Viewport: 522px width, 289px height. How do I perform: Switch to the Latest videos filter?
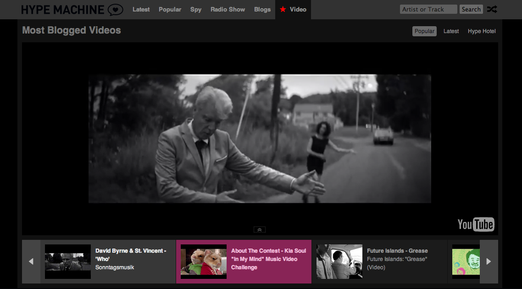coord(451,31)
